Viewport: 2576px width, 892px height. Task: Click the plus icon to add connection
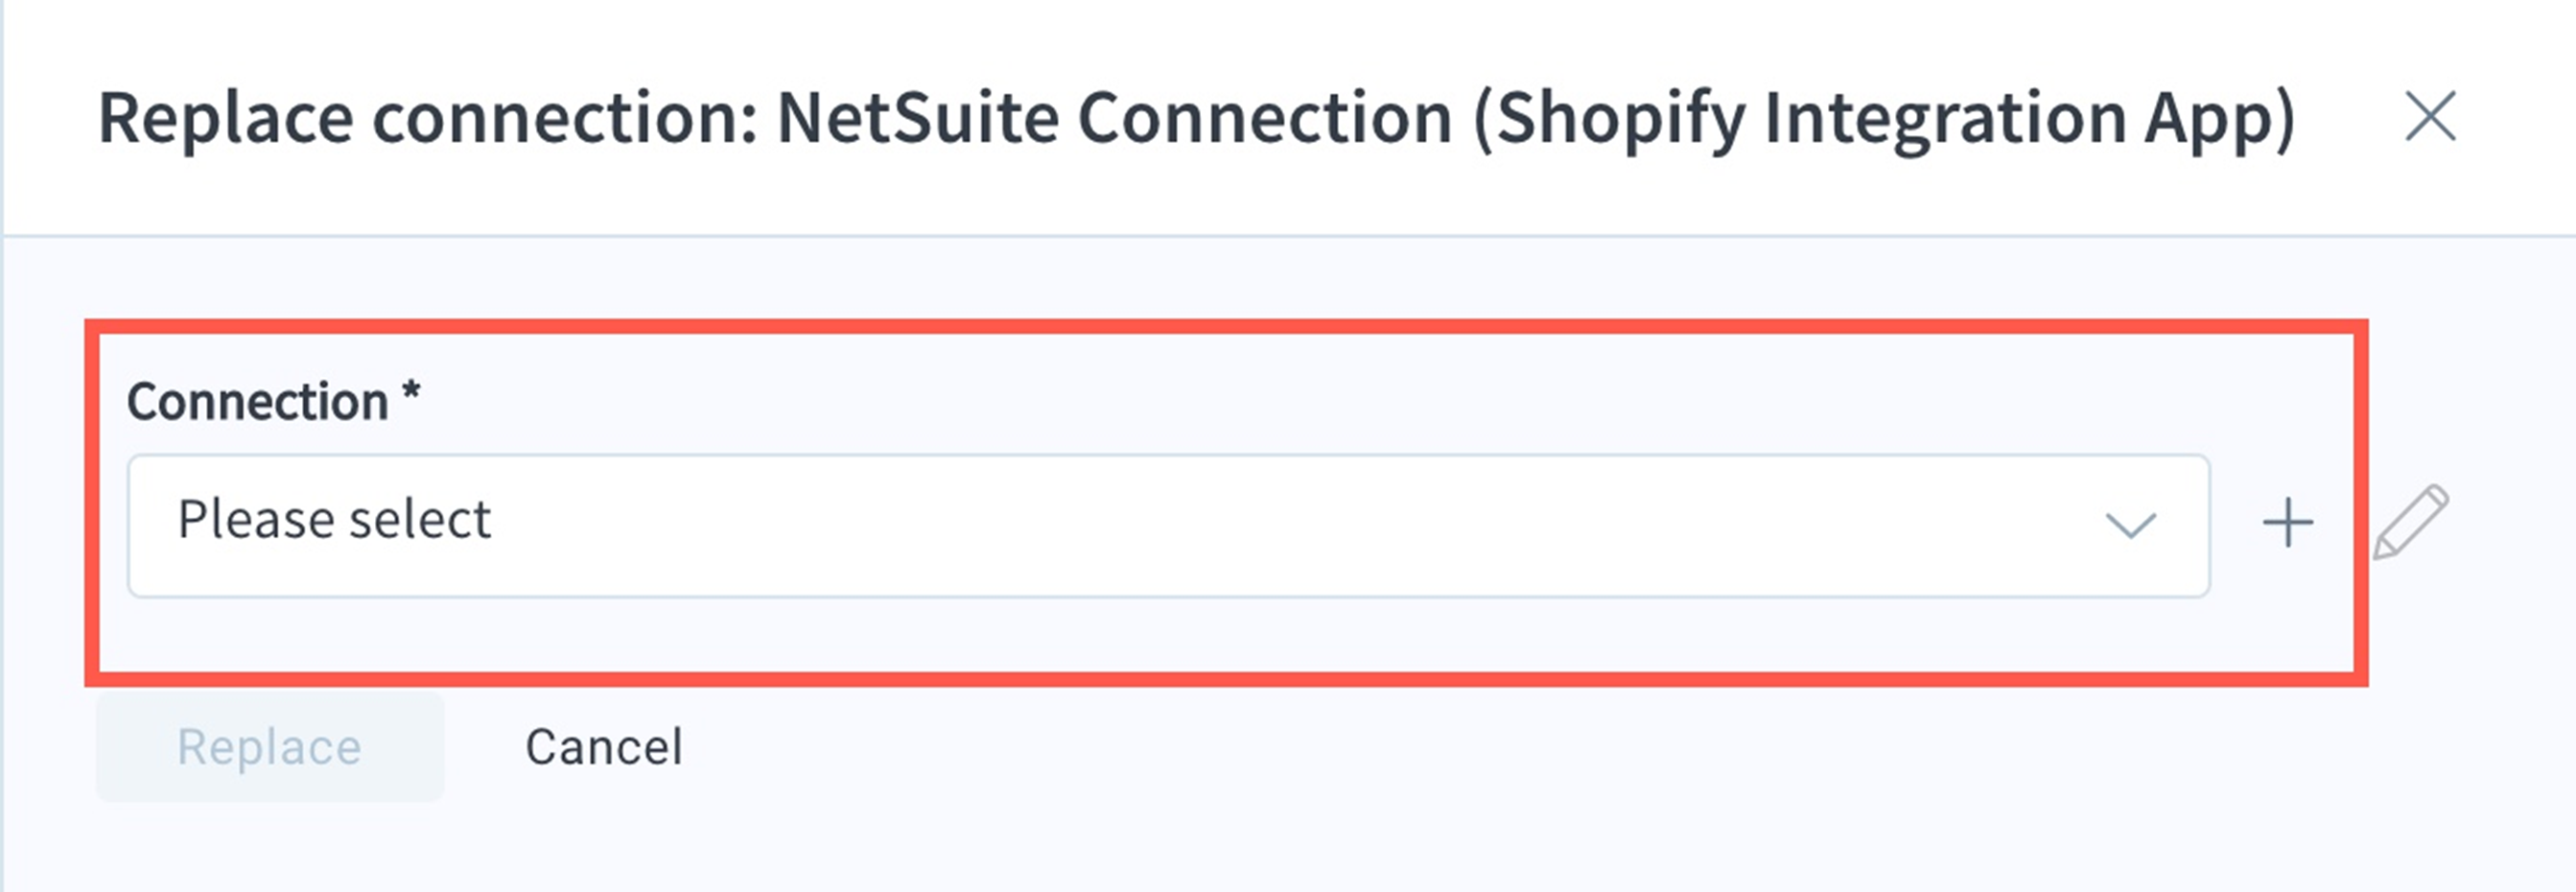[2288, 524]
